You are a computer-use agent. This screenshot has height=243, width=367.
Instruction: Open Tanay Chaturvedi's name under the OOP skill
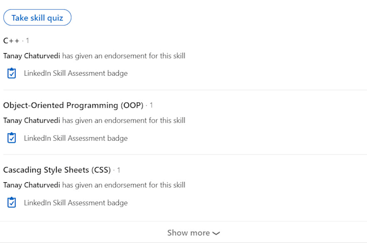(x=32, y=120)
